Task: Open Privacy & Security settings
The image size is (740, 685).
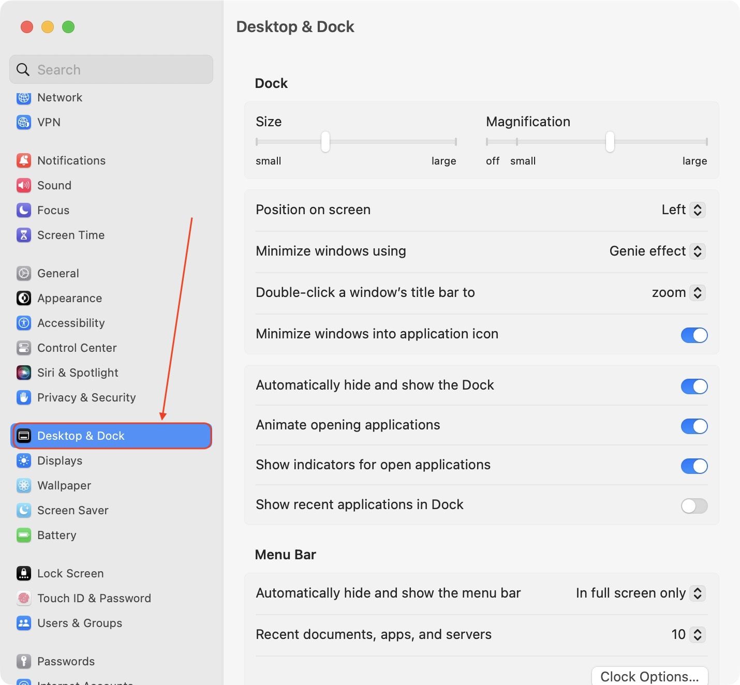Action: click(86, 397)
